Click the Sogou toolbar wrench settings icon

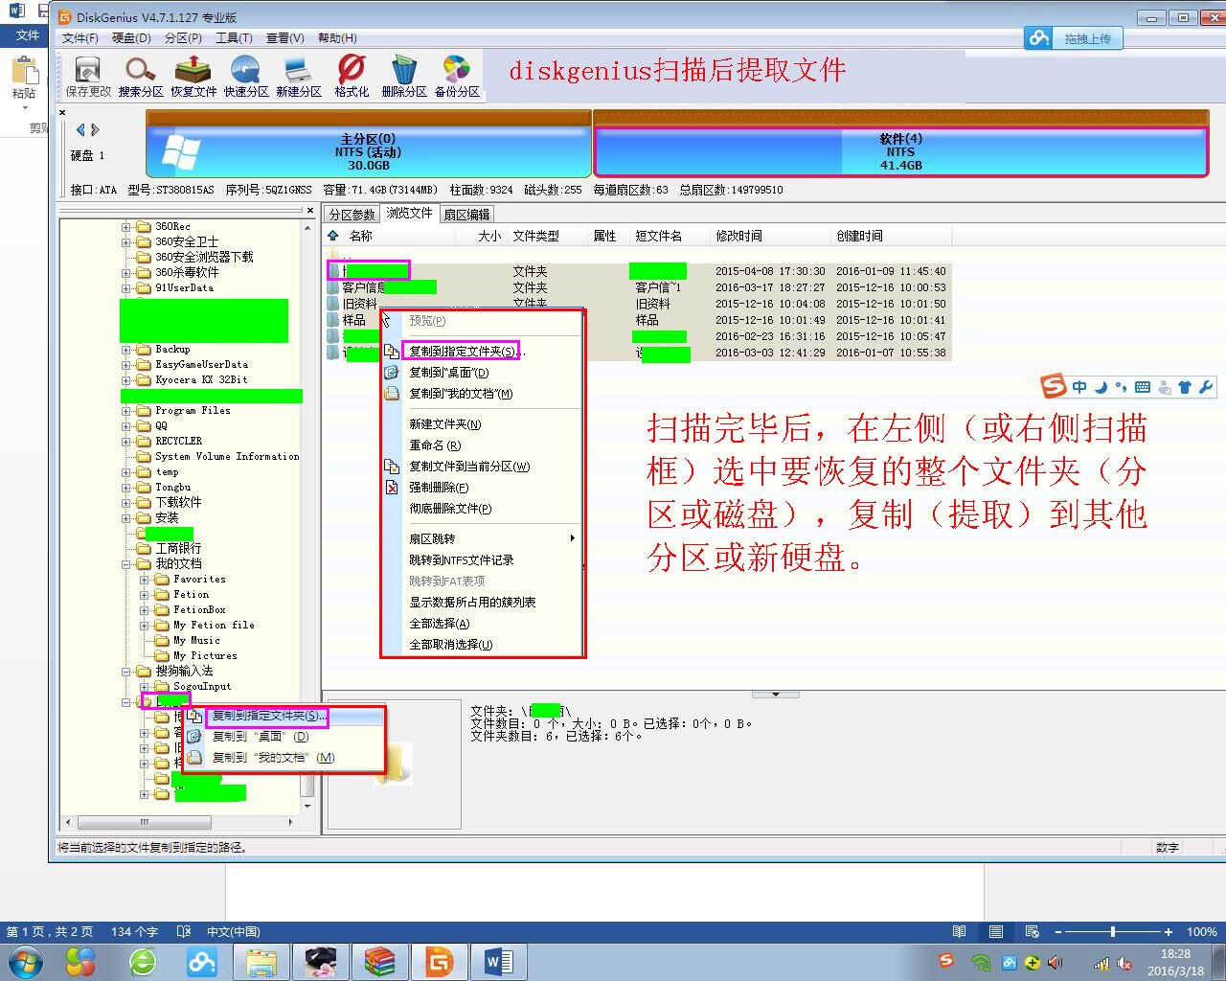1206,387
